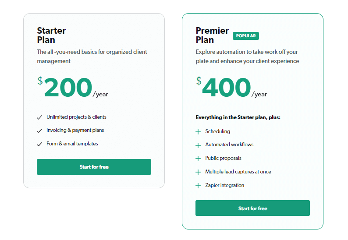Viewport: 348px width, 240px height.
Task: Click plus icon next to Multiple lead captures
Action: click(x=198, y=172)
